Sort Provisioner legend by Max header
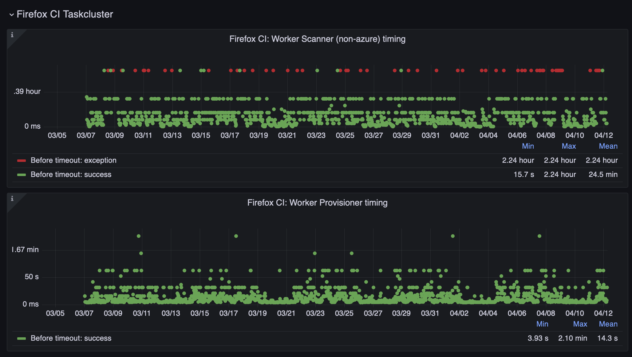 pyautogui.click(x=580, y=324)
